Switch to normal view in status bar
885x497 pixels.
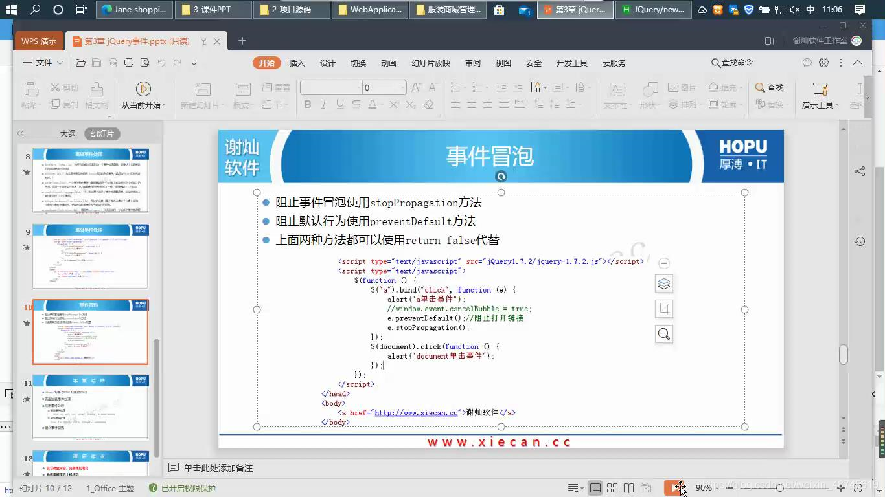(x=595, y=488)
